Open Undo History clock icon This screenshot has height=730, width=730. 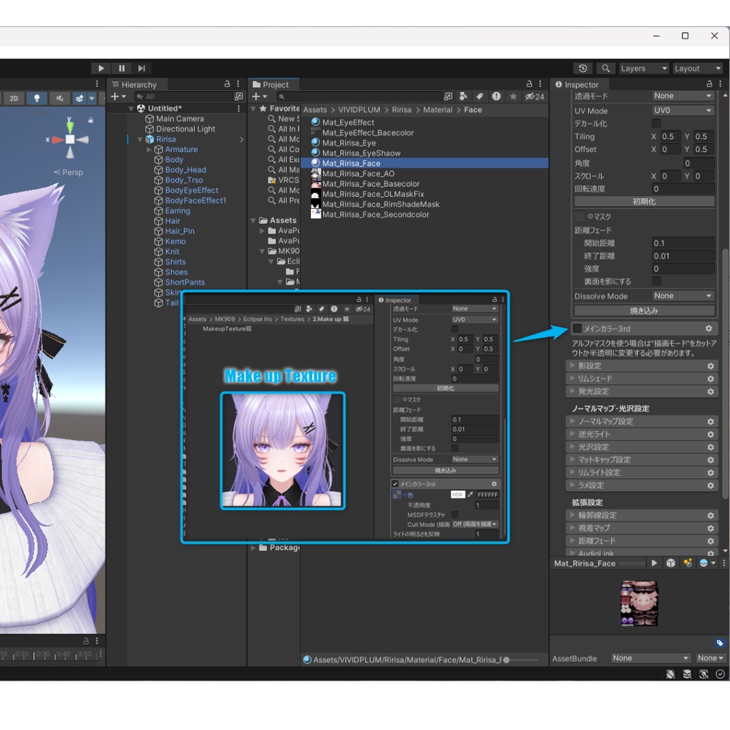(583, 68)
